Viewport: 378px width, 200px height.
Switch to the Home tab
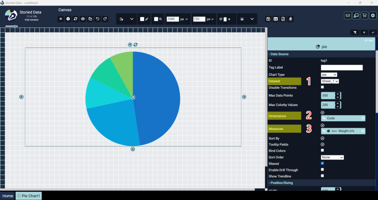pos(8,196)
